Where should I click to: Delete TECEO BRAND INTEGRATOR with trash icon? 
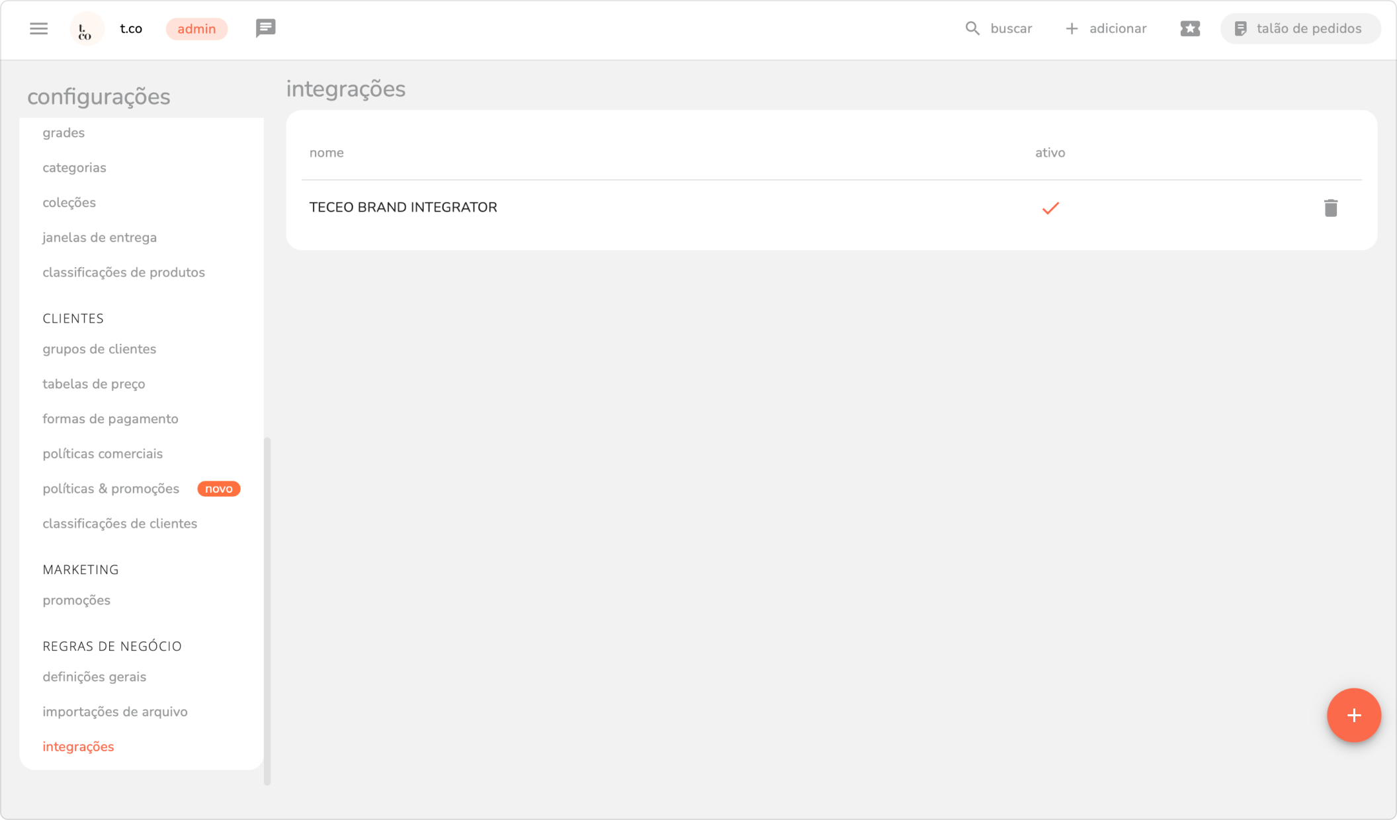click(1331, 208)
